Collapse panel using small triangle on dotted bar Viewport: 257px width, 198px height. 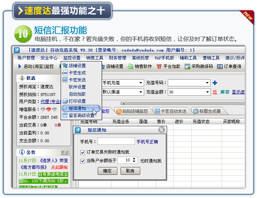pos(124,103)
